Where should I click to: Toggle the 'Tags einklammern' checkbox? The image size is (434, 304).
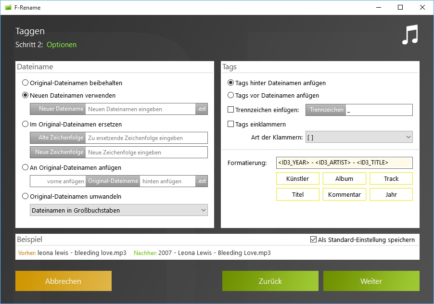[x=231, y=124]
